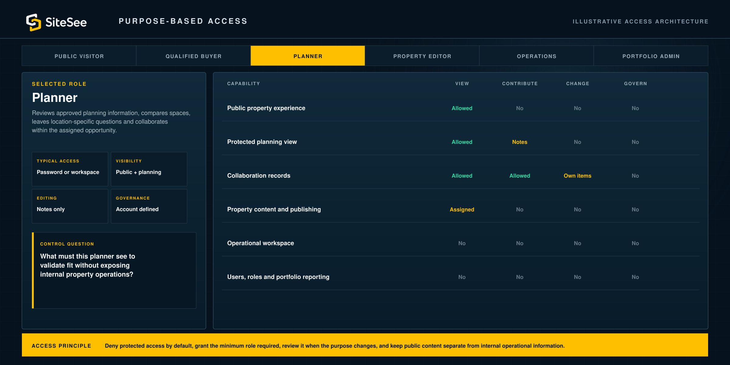Click the Selected Role label
Viewport: 730px width, 365px height.
tap(59, 84)
